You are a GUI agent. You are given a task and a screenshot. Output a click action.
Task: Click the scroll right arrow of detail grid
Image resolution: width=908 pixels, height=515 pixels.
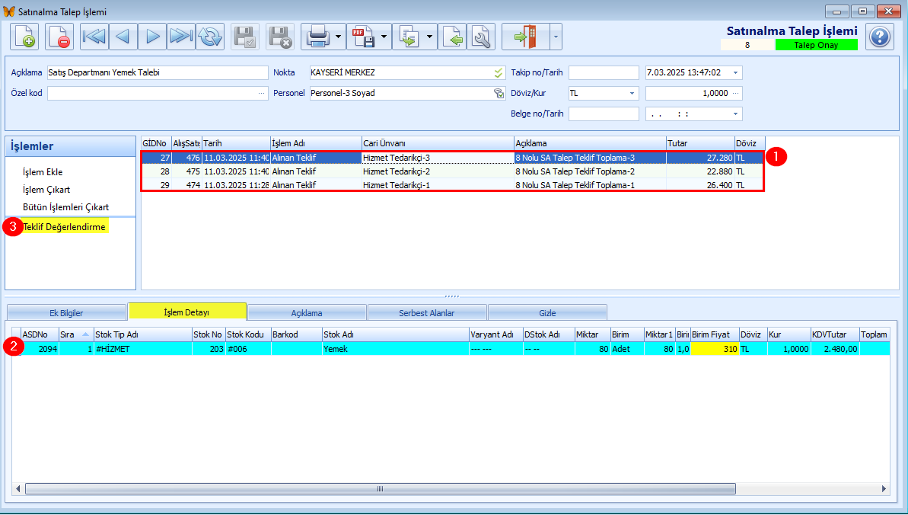click(884, 489)
